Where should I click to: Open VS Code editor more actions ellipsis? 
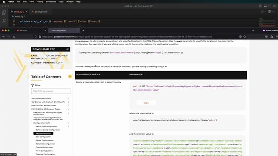tap(274, 12)
